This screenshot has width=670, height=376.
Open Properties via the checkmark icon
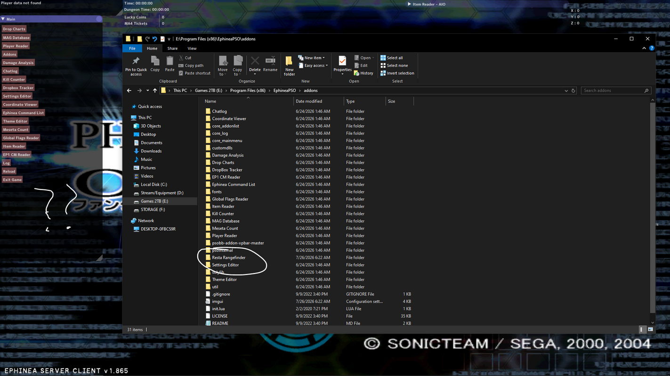[342, 61]
